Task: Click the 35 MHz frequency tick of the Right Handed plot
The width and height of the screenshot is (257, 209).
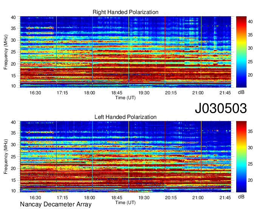Action: [x=13, y=28]
